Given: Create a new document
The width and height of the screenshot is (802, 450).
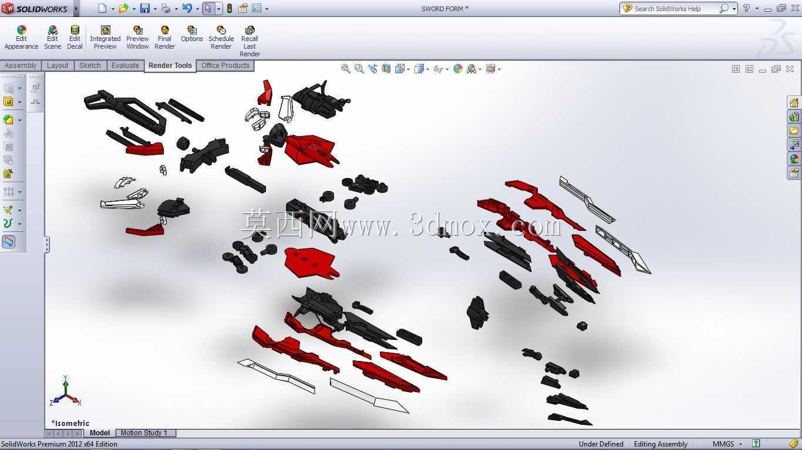Looking at the screenshot, I should [103, 8].
